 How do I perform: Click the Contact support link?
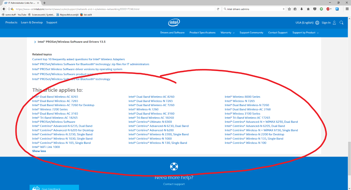174,184
